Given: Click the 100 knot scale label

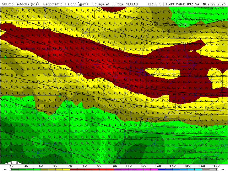Looking at the screenshot, I should 114,166.
